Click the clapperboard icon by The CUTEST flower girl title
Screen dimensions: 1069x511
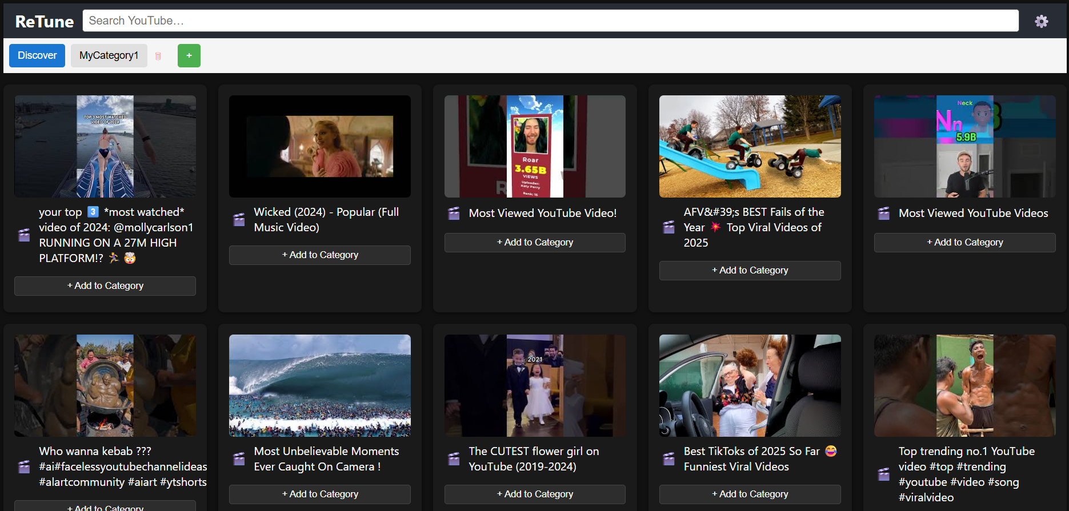click(x=454, y=459)
